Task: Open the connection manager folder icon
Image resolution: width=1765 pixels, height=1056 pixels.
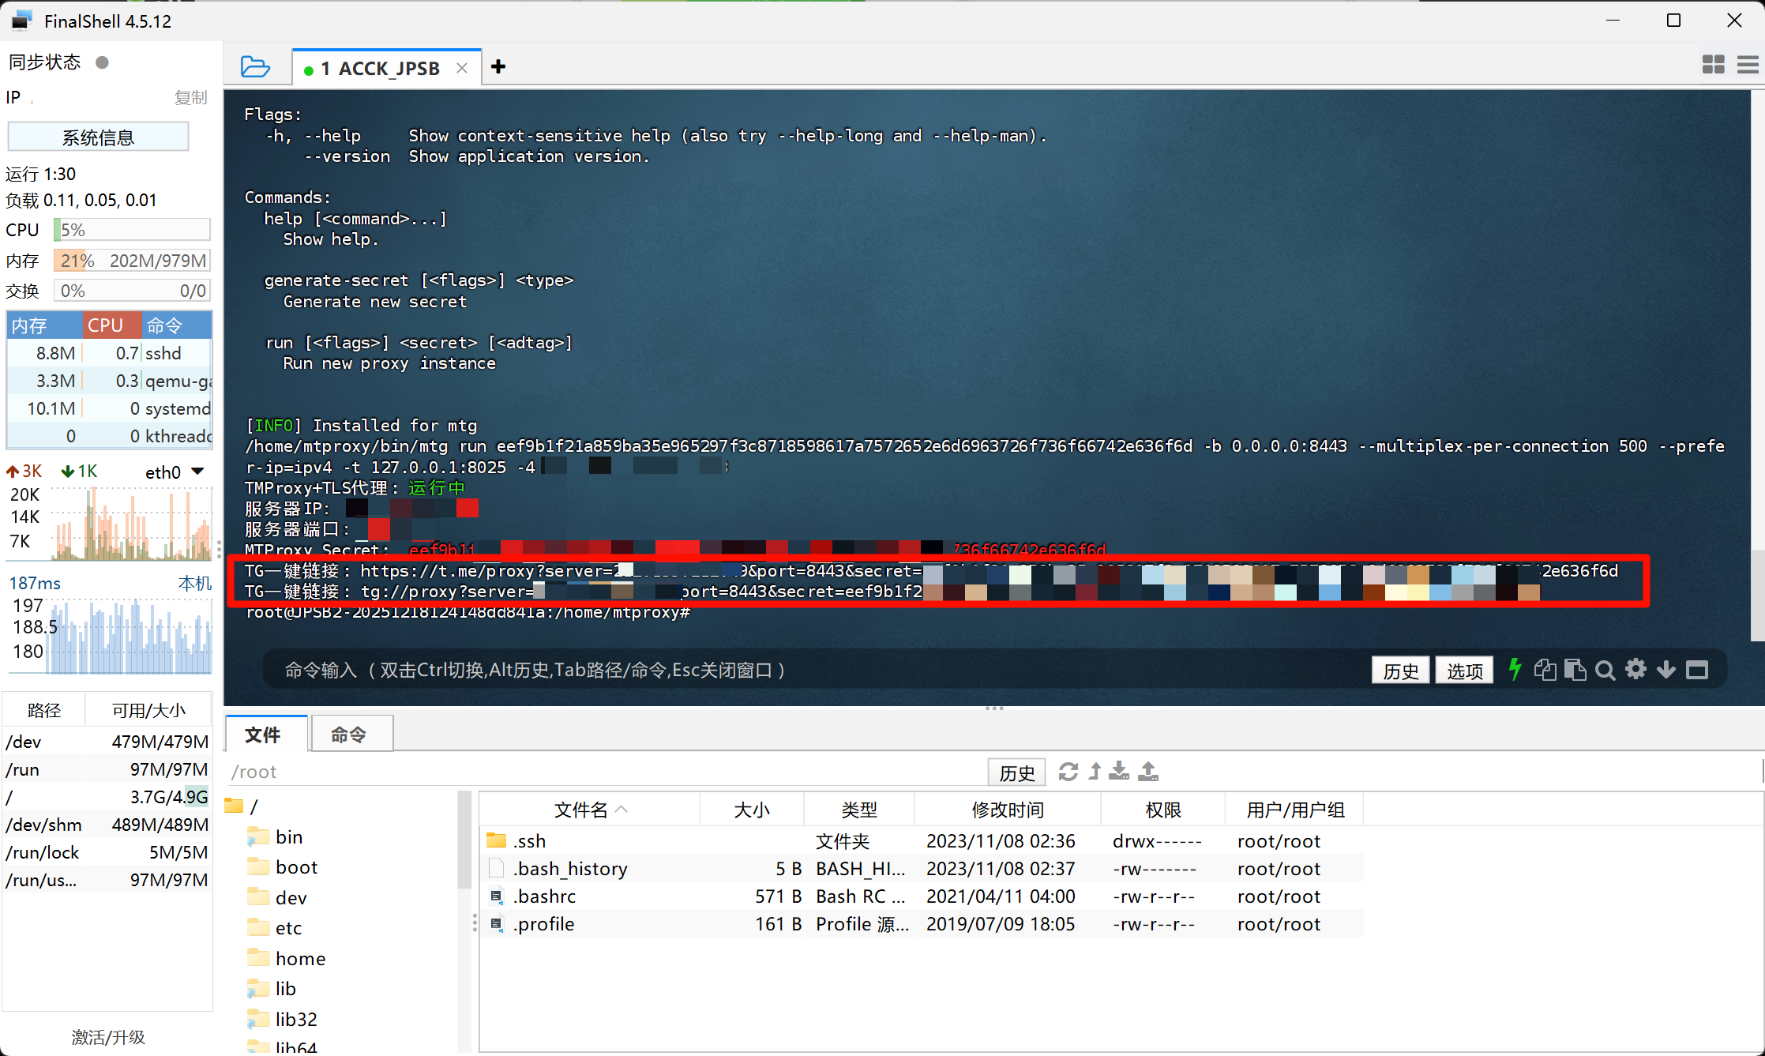Action: (x=254, y=67)
